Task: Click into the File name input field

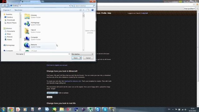Action: tap(47, 54)
